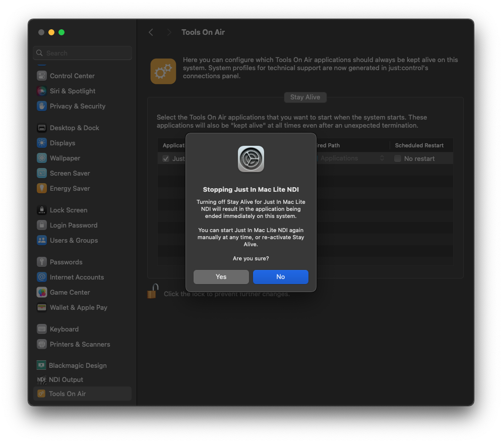Viewport: 502px width, 443px height.
Task: Open Siri & Spotlight icon
Action: [42, 91]
